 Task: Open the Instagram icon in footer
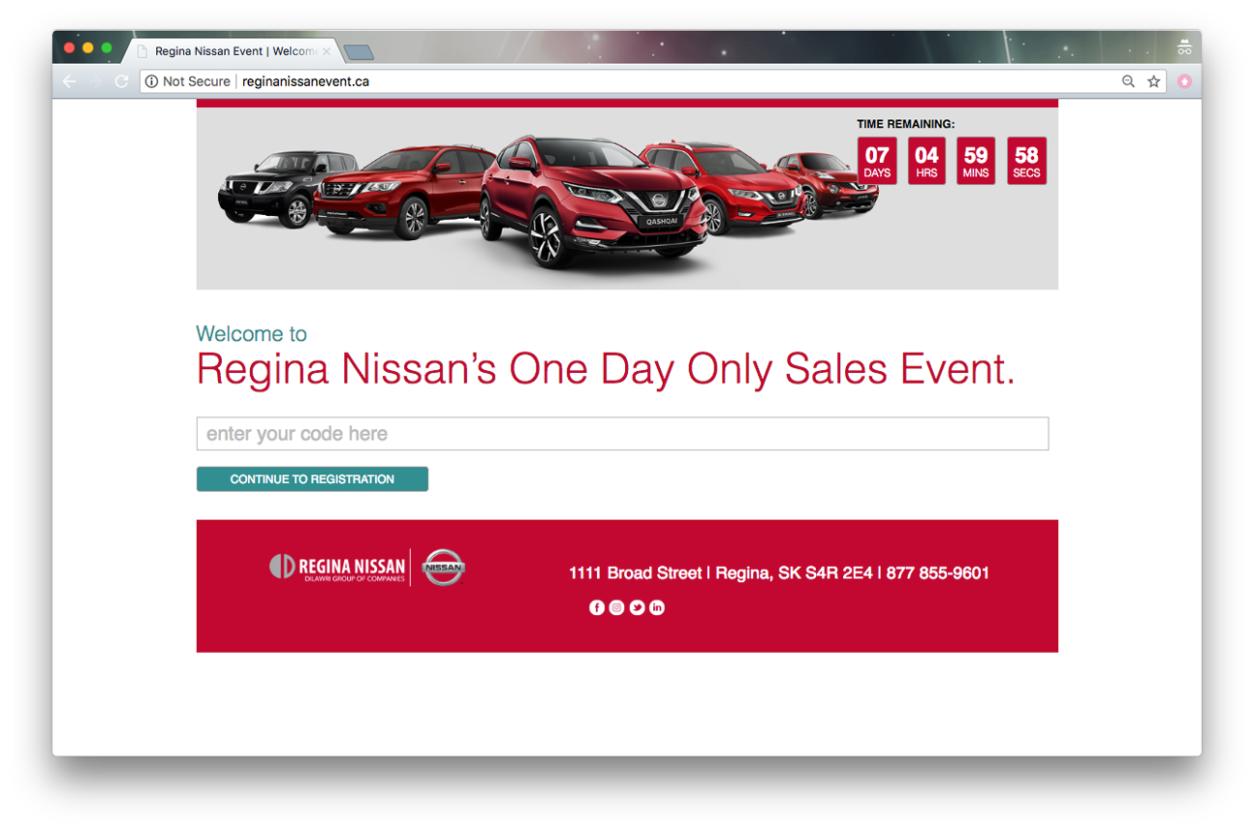(x=616, y=607)
